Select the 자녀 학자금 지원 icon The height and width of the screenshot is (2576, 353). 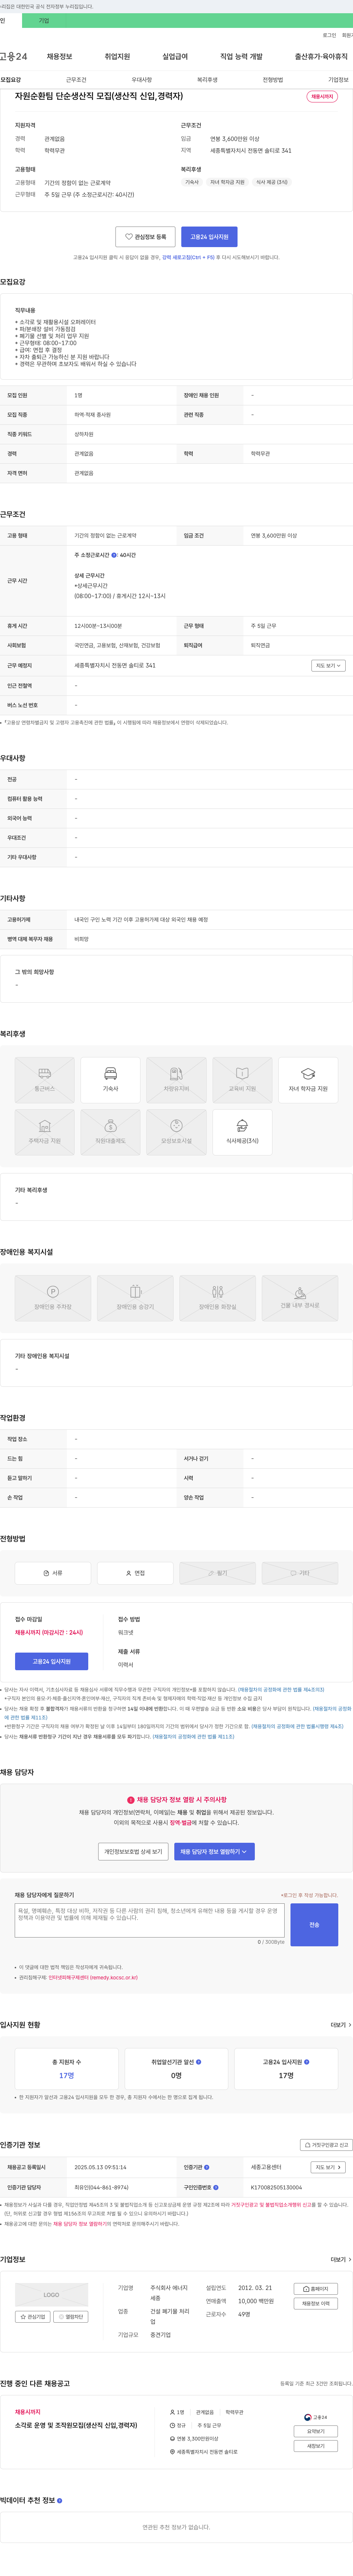(x=308, y=1080)
